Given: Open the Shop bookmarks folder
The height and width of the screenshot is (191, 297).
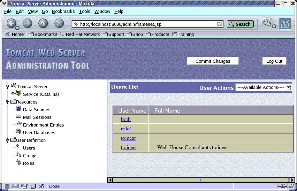Looking at the screenshot, I should point(135,34).
